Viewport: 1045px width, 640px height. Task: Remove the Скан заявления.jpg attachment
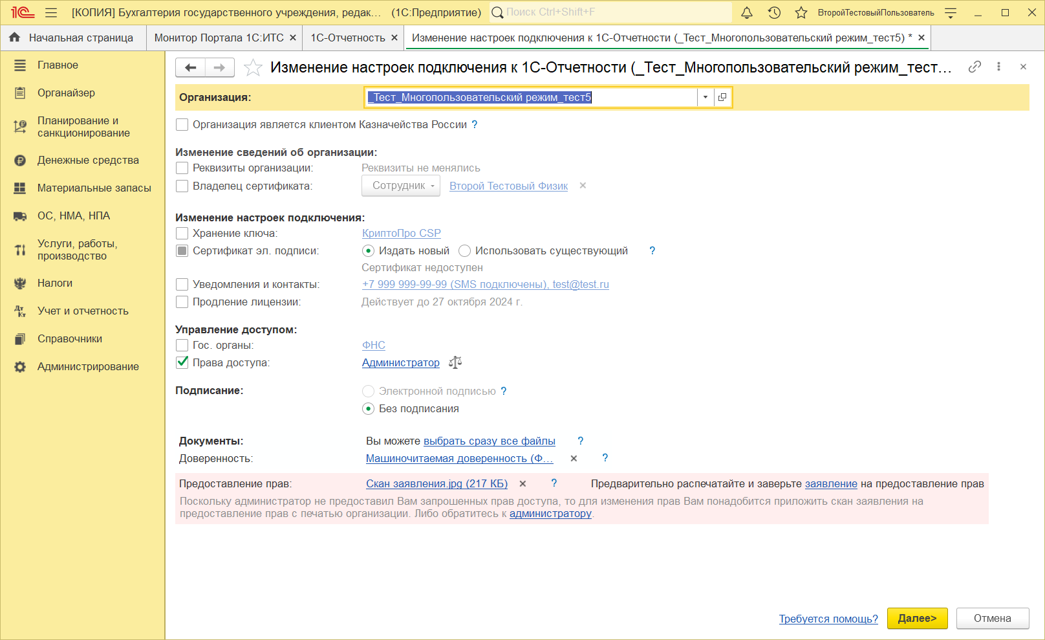(522, 483)
